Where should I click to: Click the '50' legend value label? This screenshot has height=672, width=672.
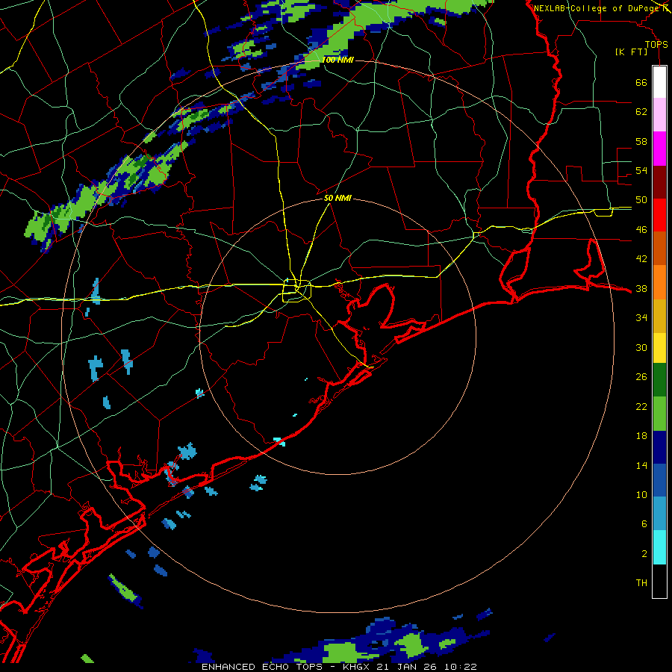pos(641,200)
